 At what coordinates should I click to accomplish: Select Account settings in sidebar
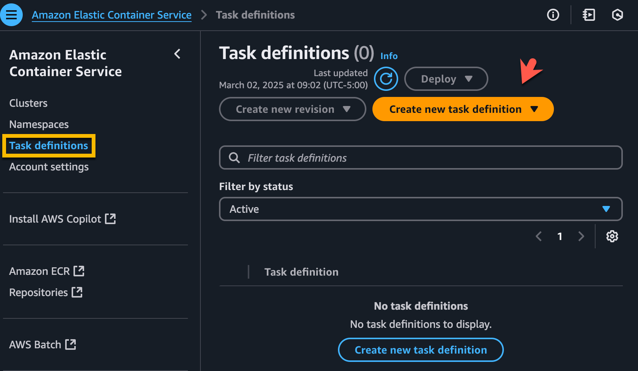[49, 167]
